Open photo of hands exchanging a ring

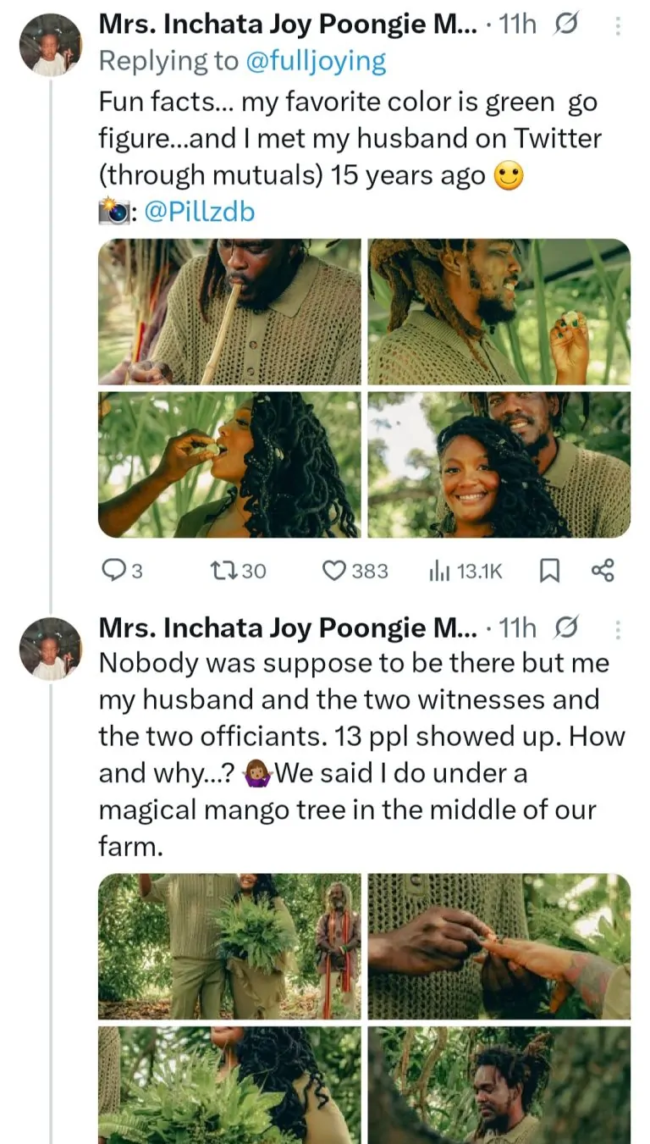coord(499,946)
